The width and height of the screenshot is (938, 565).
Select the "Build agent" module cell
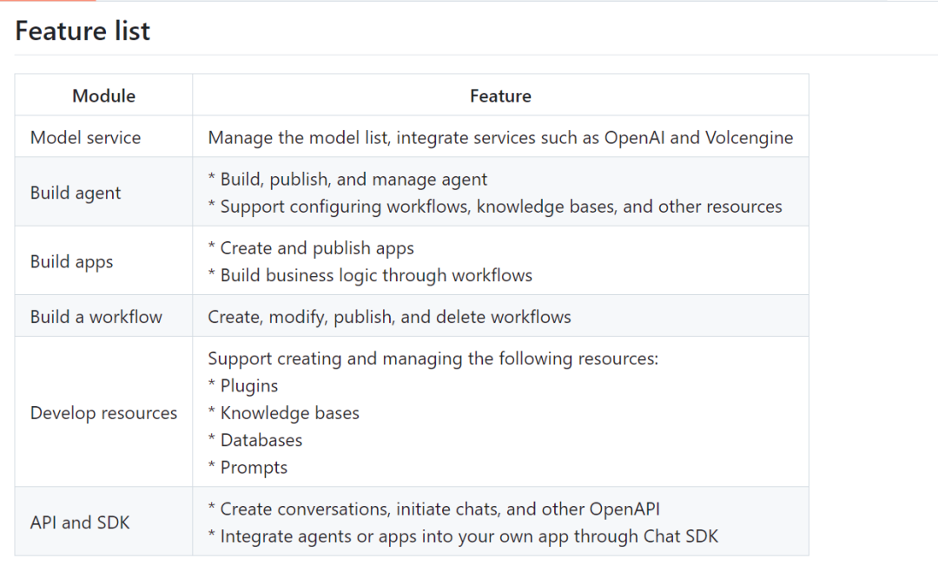point(76,193)
